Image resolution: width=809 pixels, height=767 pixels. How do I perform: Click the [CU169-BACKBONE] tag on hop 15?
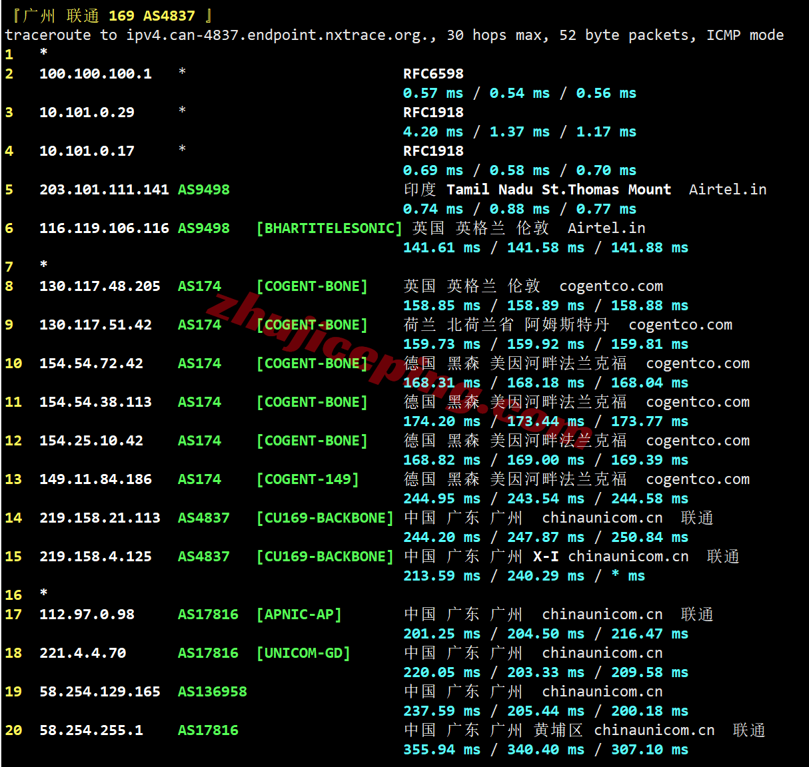pyautogui.click(x=325, y=557)
